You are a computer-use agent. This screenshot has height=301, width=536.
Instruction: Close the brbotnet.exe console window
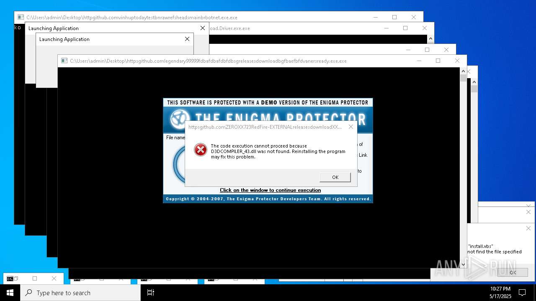coord(414,17)
